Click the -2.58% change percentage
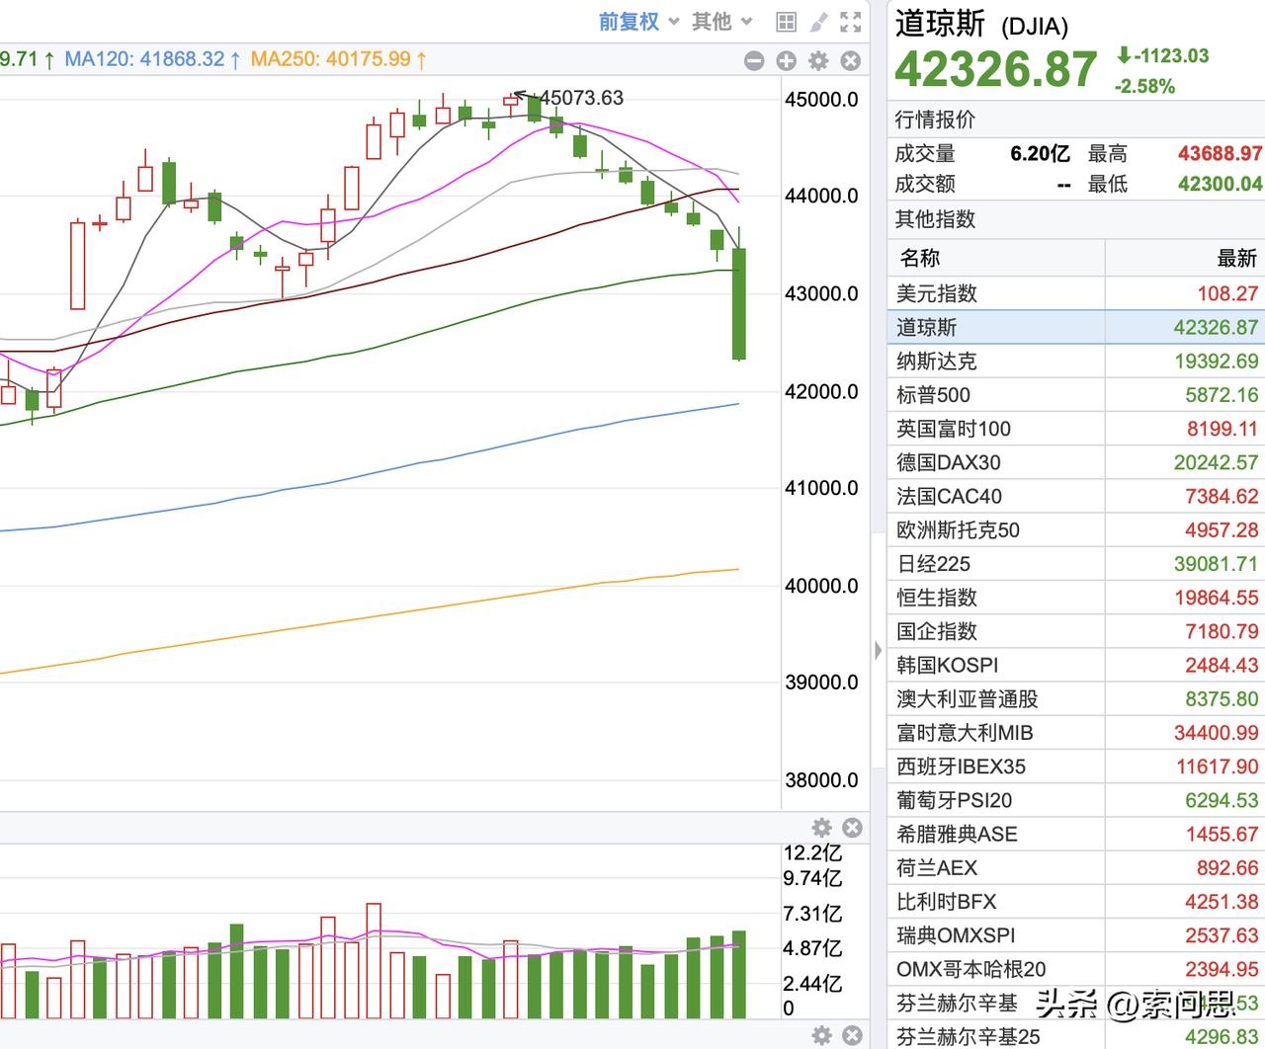Viewport: 1265px width, 1049px height. (1144, 86)
